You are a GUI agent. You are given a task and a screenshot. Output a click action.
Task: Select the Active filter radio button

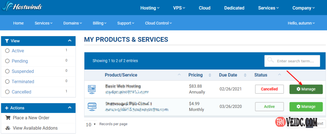pos(7,51)
